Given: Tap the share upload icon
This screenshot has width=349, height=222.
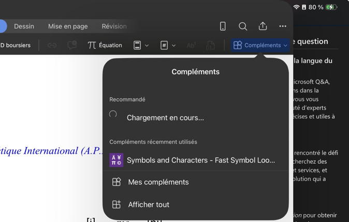Looking at the screenshot, I should click(263, 26).
